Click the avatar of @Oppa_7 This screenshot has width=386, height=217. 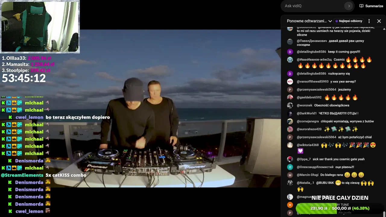point(290,159)
